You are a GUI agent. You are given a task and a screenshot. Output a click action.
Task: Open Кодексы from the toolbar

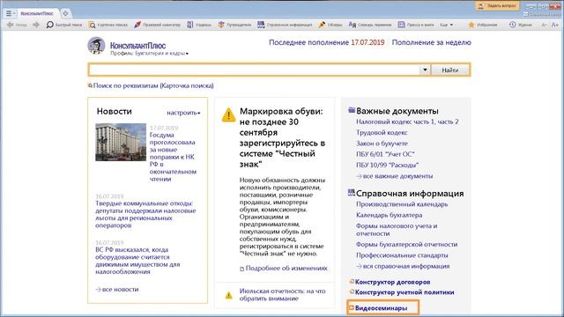click(199, 25)
